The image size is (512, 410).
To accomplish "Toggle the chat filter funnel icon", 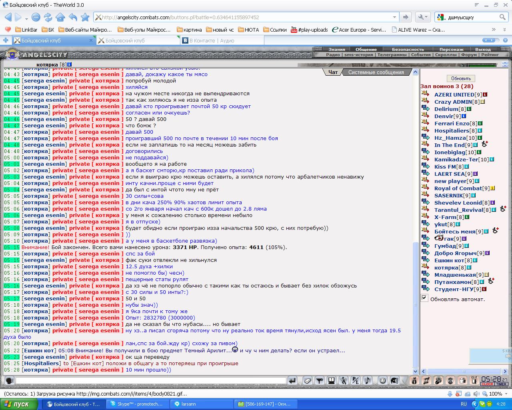I will click(x=320, y=380).
